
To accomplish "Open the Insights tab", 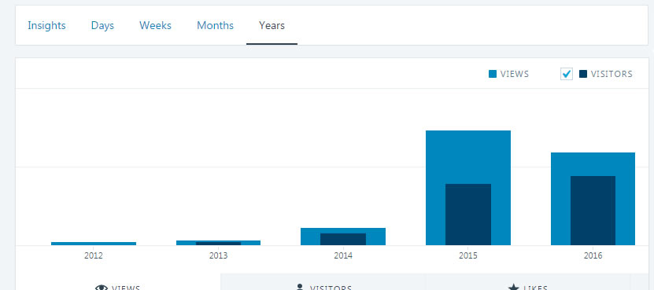I will 46,25.
